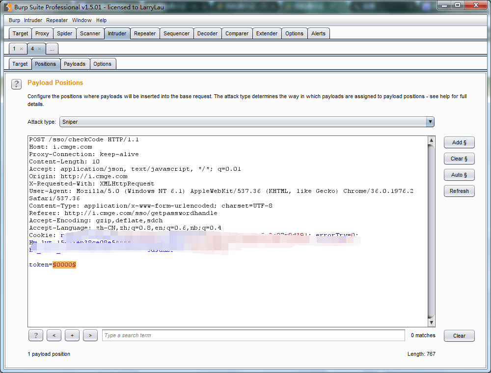Viewport: 491px width, 373px height.
Task: Switch to the Extender tab
Action: [x=267, y=33]
